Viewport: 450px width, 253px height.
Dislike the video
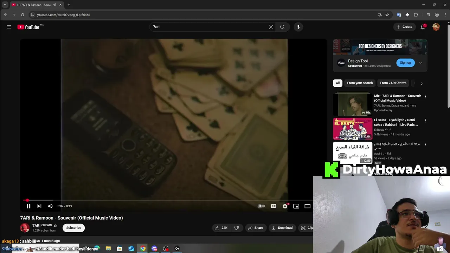pyautogui.click(x=237, y=228)
